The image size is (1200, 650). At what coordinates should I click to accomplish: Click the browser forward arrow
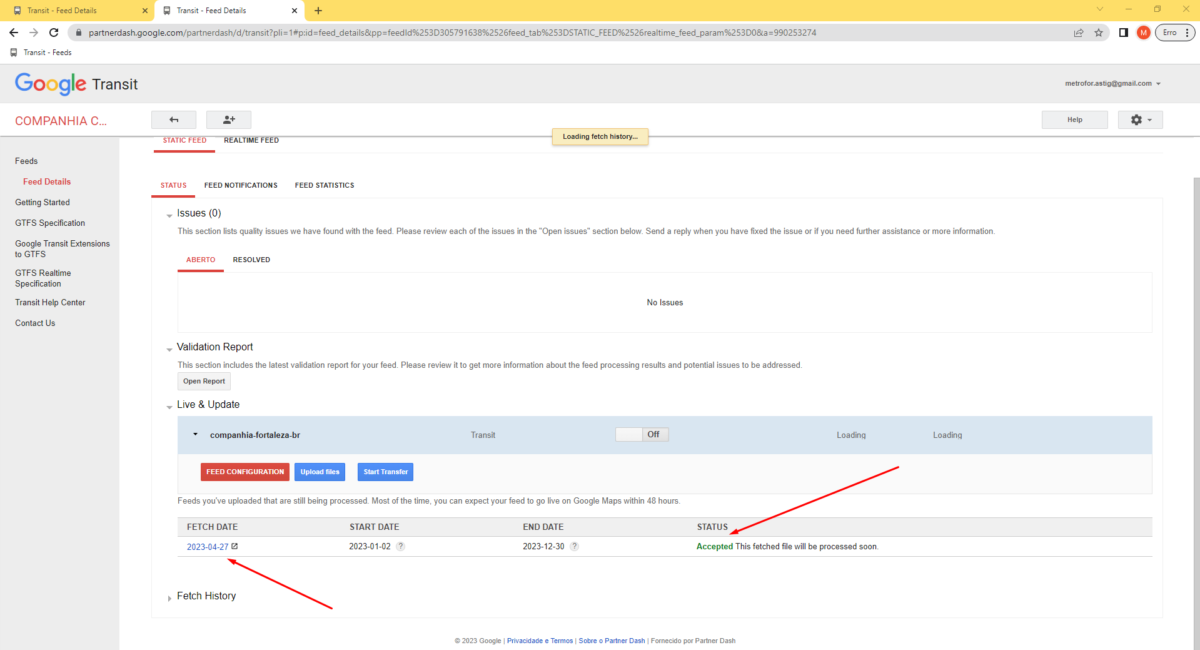[34, 33]
